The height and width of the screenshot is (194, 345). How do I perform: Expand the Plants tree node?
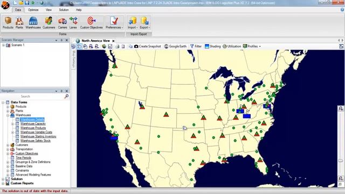[x=8, y=111]
